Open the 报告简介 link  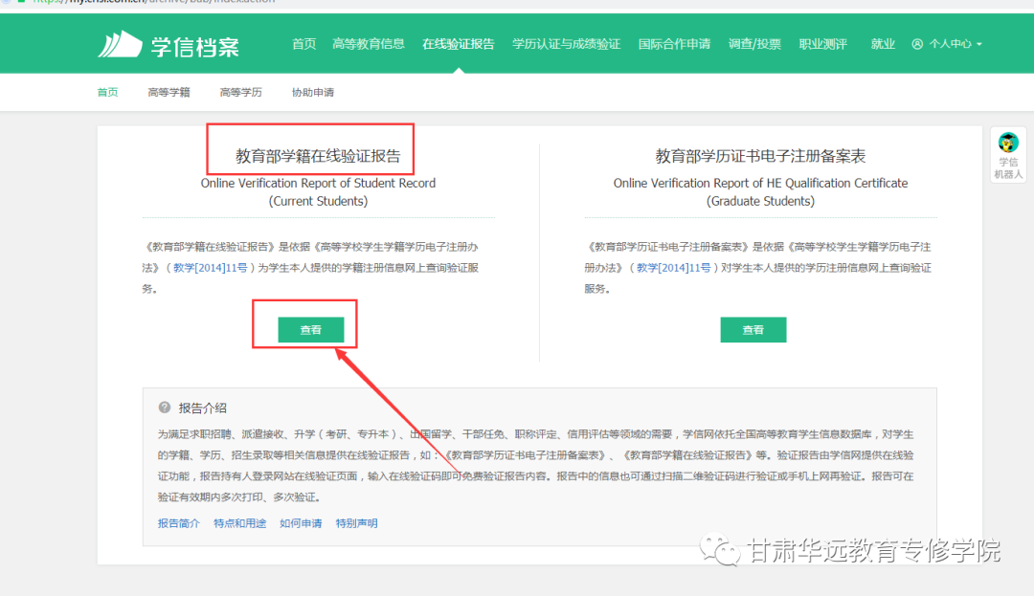[179, 523]
